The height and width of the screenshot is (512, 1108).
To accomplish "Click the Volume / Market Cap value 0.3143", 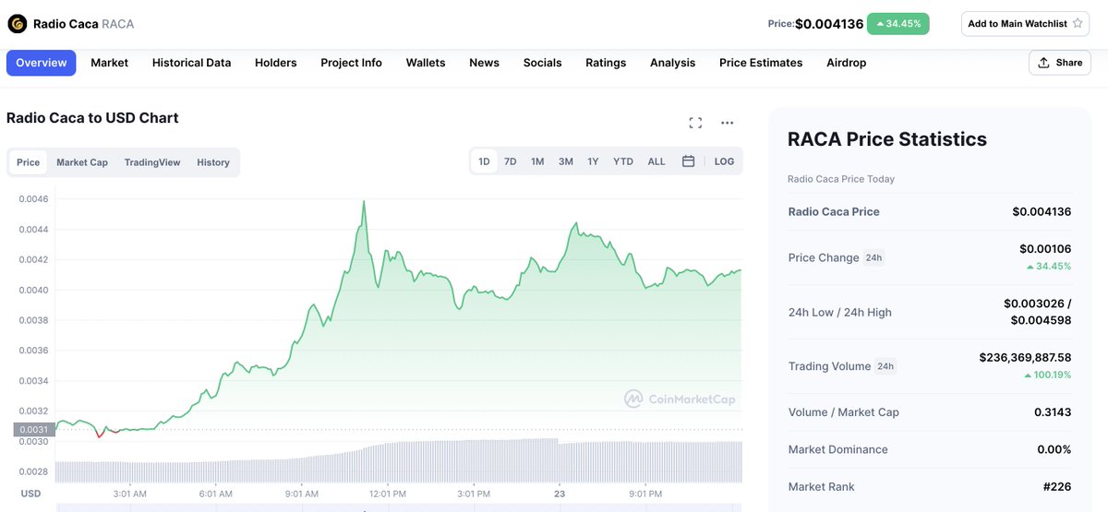I will [1053, 412].
